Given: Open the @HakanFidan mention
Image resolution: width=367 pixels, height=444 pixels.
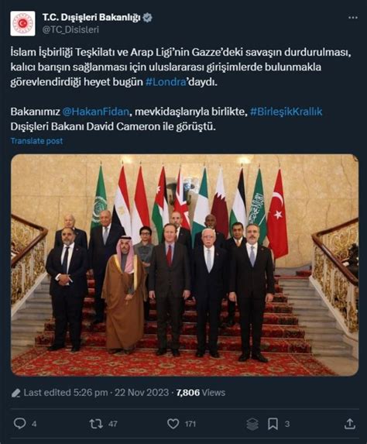Looking at the screenshot, I should point(96,112).
